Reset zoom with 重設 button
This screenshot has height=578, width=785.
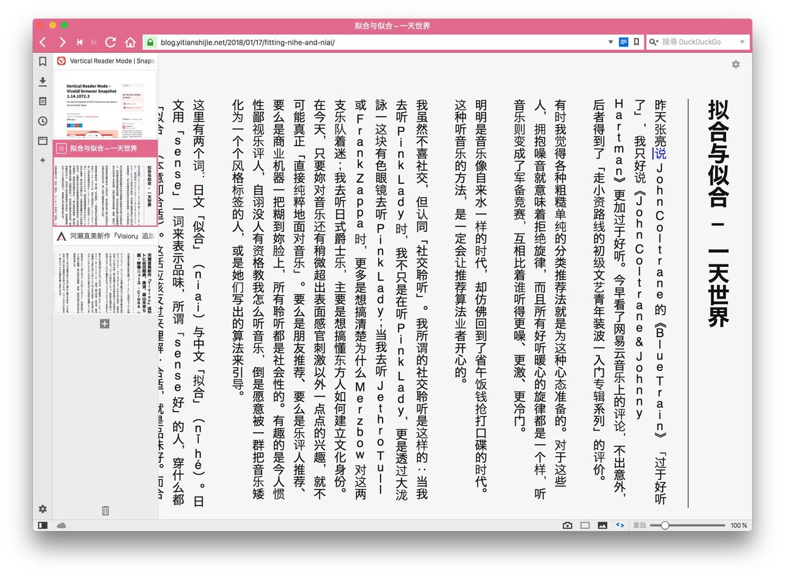(640, 525)
